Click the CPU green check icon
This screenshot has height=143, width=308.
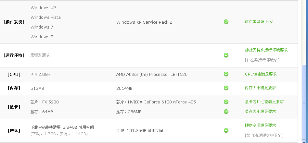click(x=226, y=74)
